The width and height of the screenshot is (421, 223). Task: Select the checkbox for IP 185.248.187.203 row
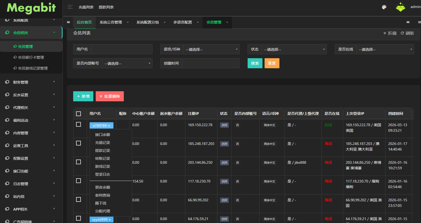coord(78,143)
